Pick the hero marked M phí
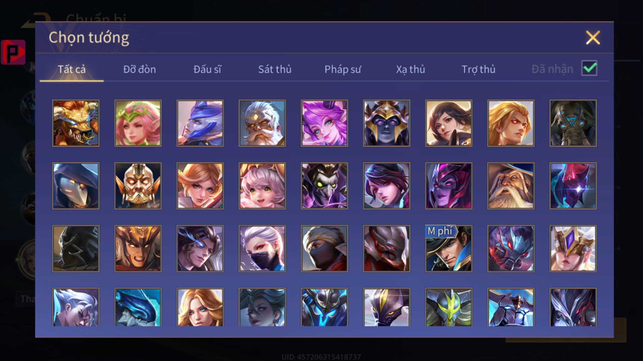 449,248
